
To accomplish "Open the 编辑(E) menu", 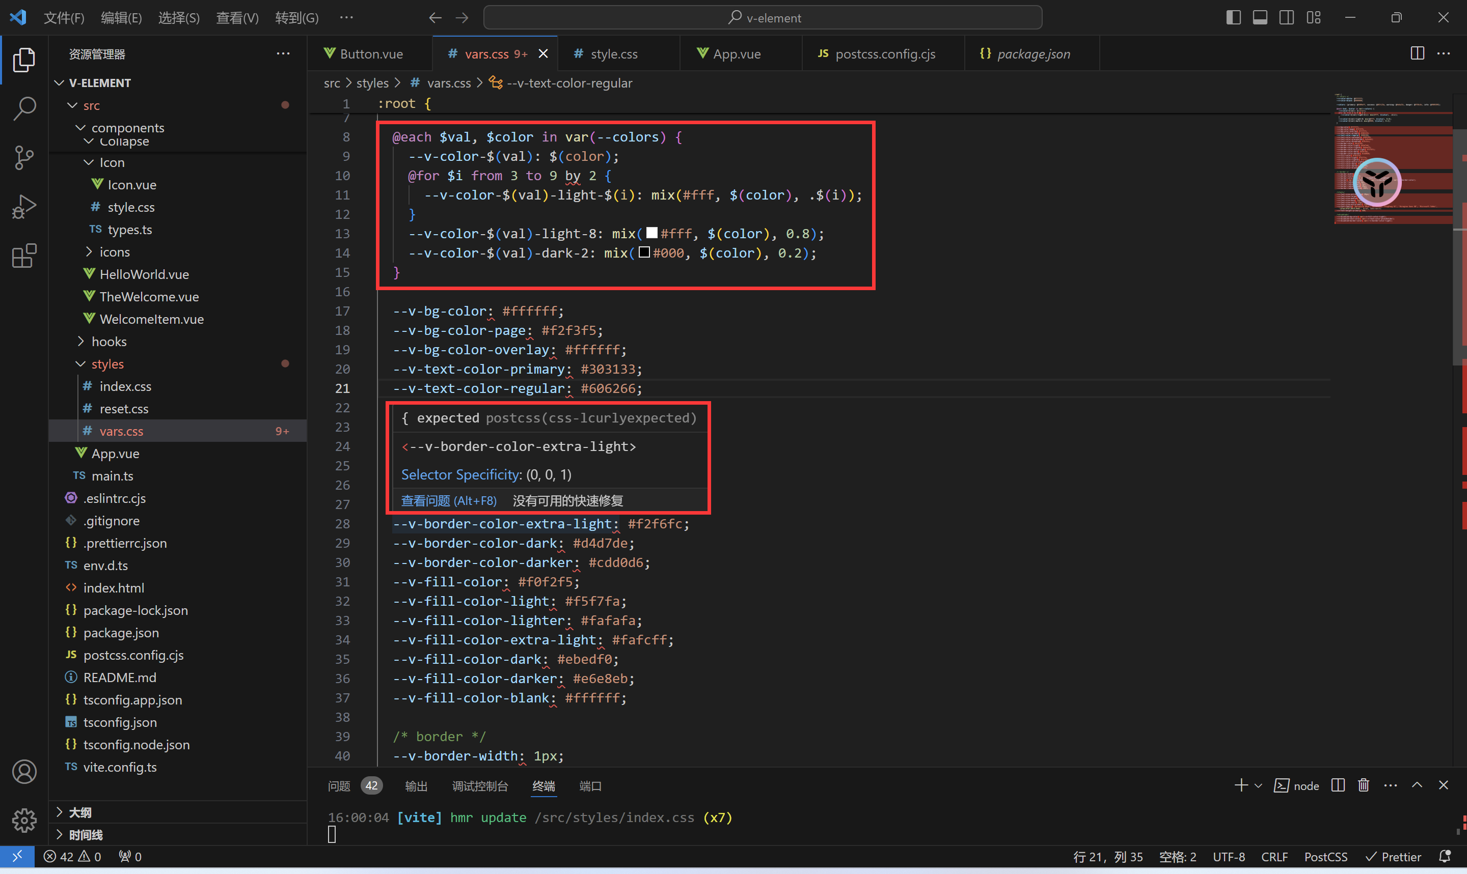I will 121,18.
